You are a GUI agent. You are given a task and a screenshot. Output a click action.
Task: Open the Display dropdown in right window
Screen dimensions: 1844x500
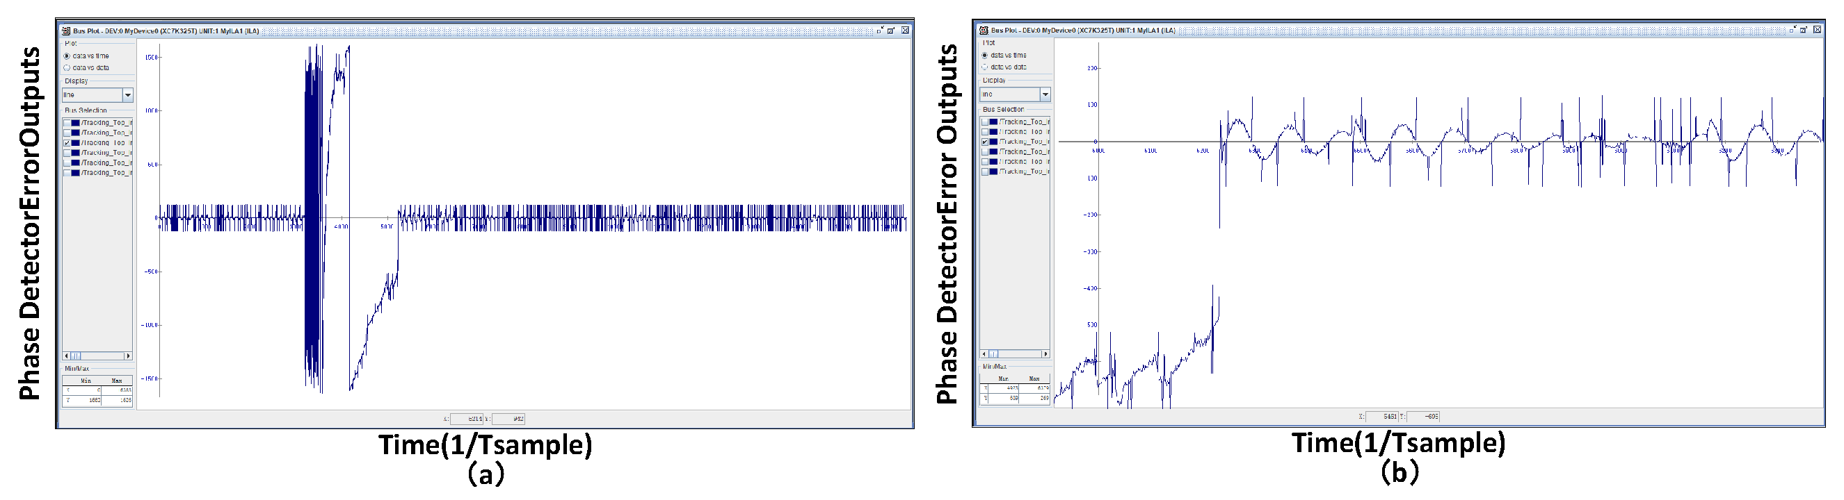(x=1045, y=94)
